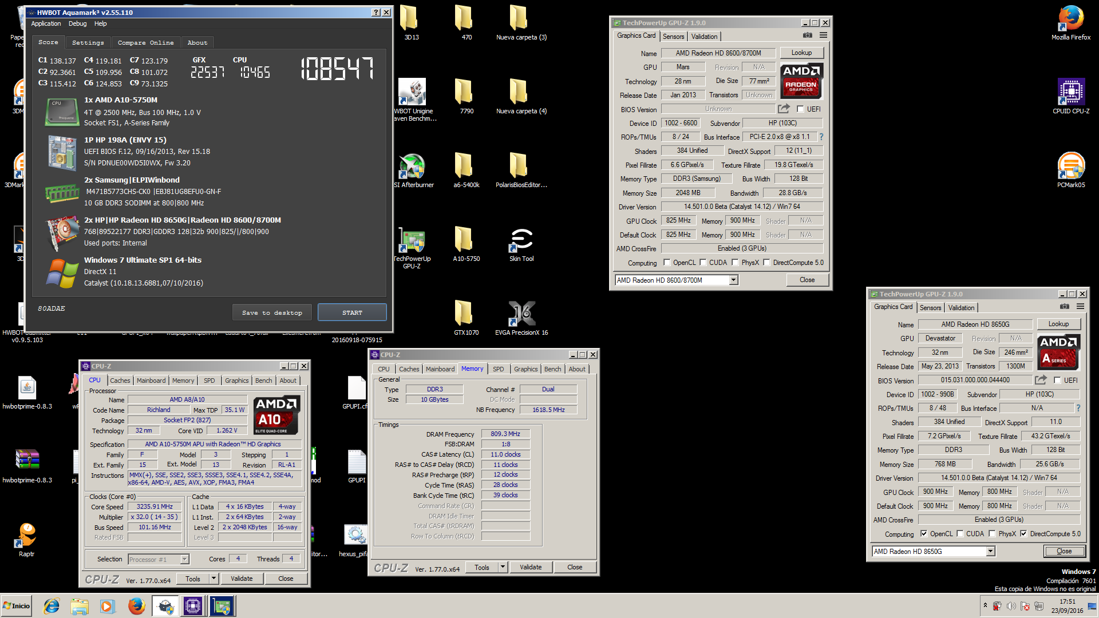Open the Mozilla Firefox desktop shortcut
The image size is (1099, 618).
coord(1070,22)
